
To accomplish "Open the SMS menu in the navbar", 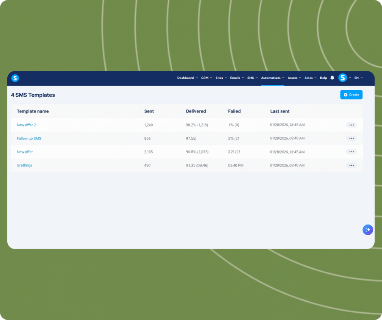I will [x=252, y=78].
